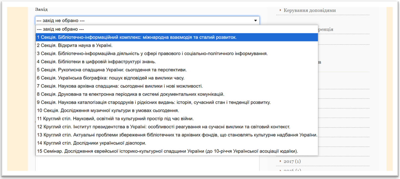Select 6 Секція Українська біографіка option

111,78
